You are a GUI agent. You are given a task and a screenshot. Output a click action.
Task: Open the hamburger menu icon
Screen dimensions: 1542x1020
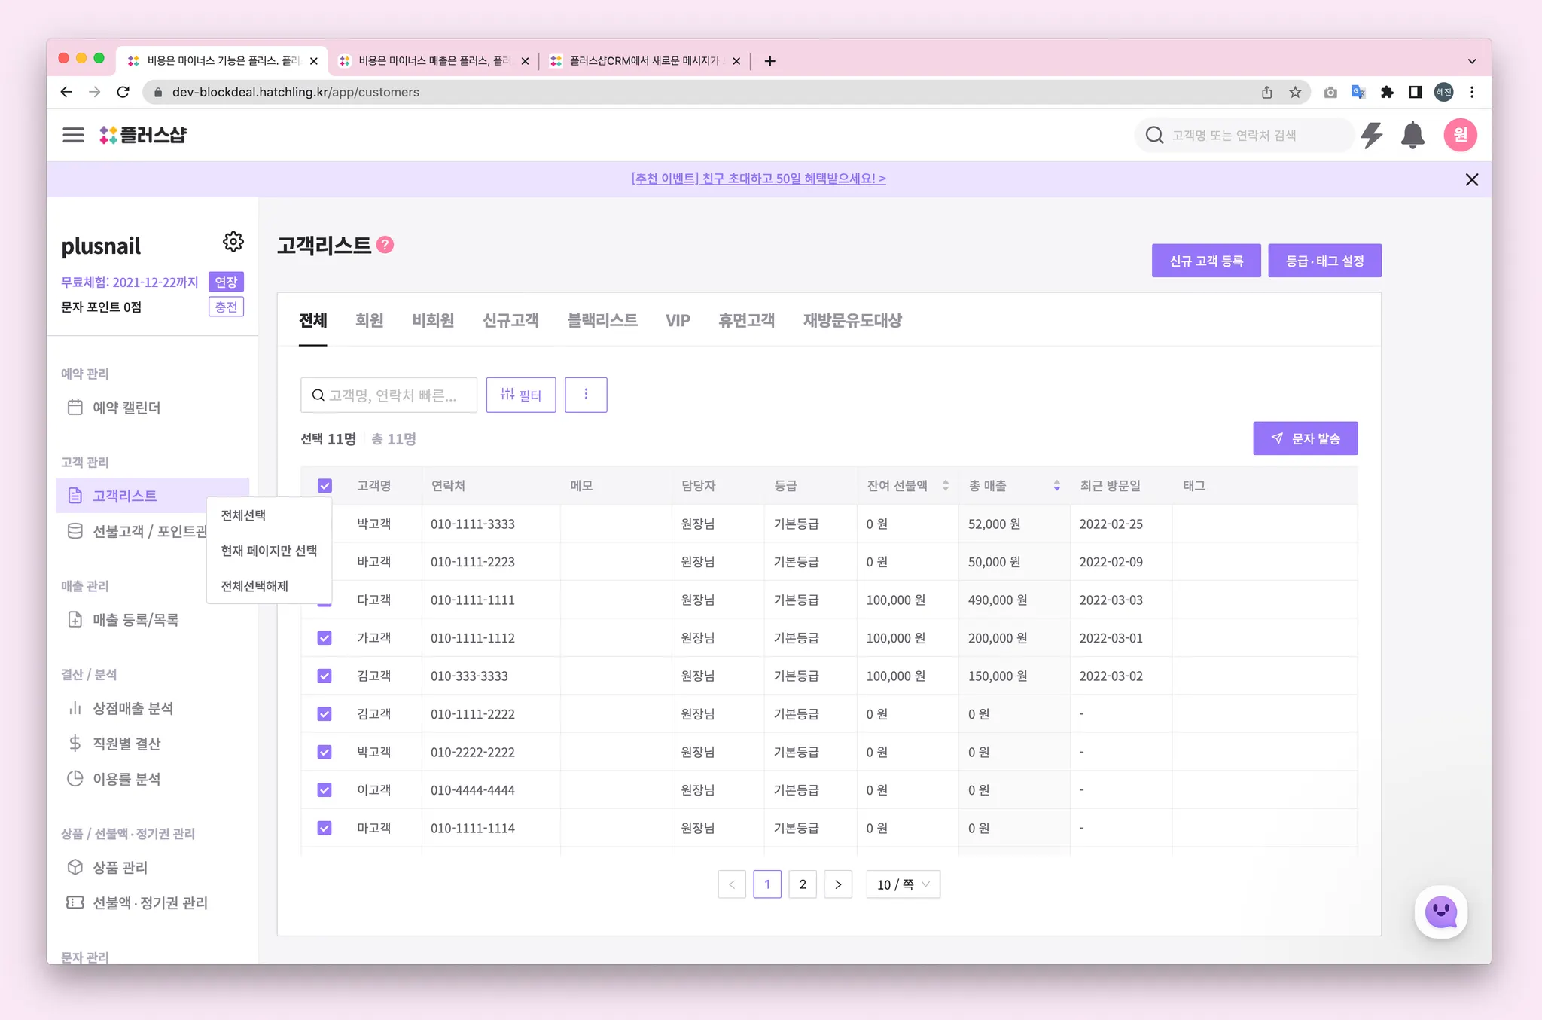[73, 135]
